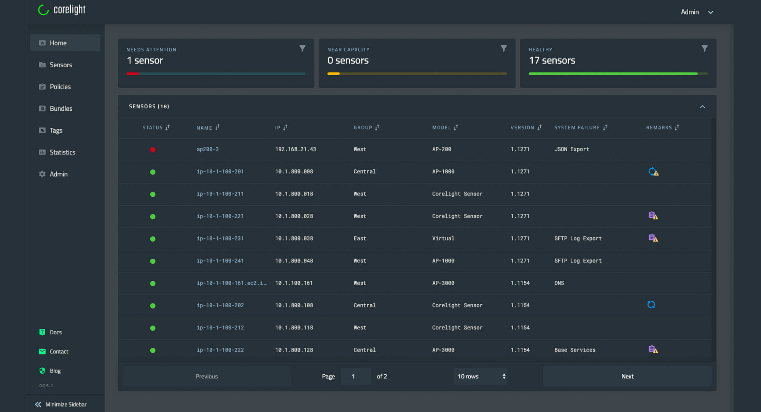
Task: Open sensor ap200-3 link
Action: tap(207, 149)
